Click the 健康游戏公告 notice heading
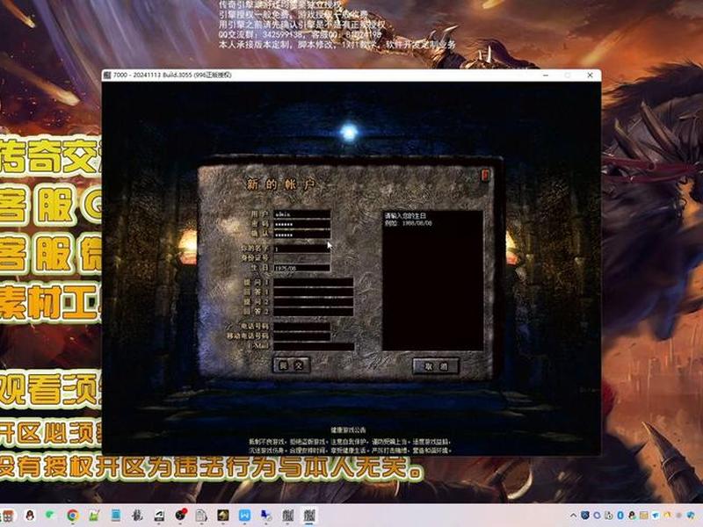 (x=348, y=430)
